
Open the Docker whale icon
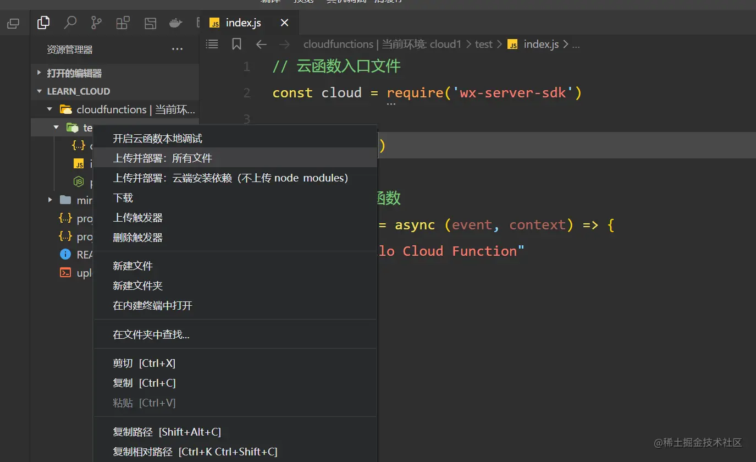click(x=175, y=23)
